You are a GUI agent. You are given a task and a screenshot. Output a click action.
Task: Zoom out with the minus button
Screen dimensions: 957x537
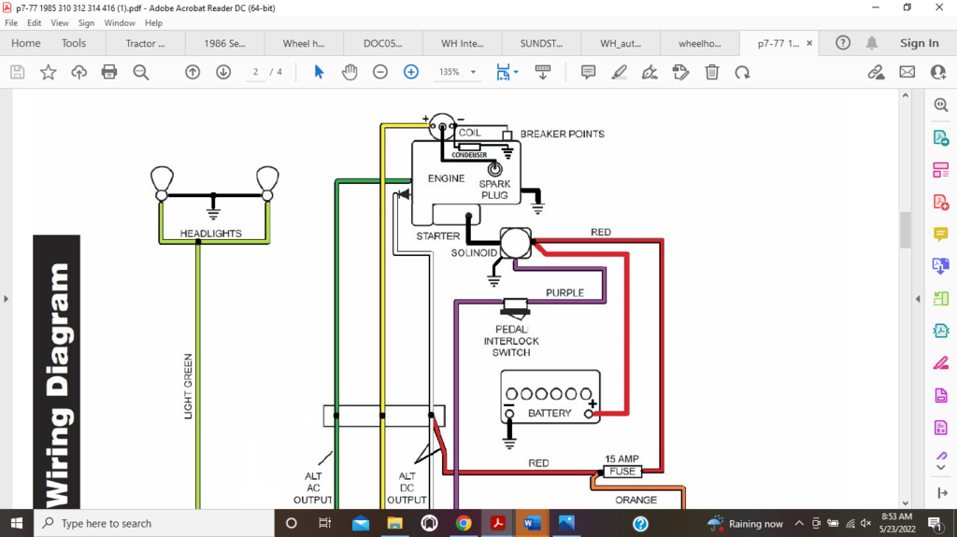380,72
